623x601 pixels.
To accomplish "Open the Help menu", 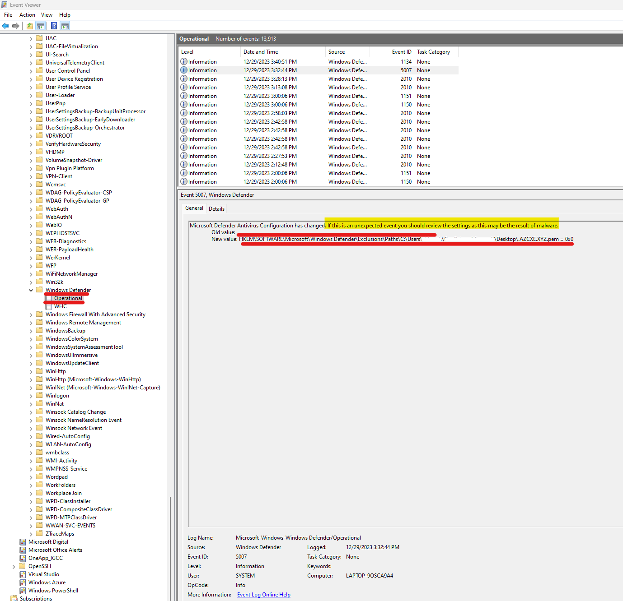I will [65, 15].
